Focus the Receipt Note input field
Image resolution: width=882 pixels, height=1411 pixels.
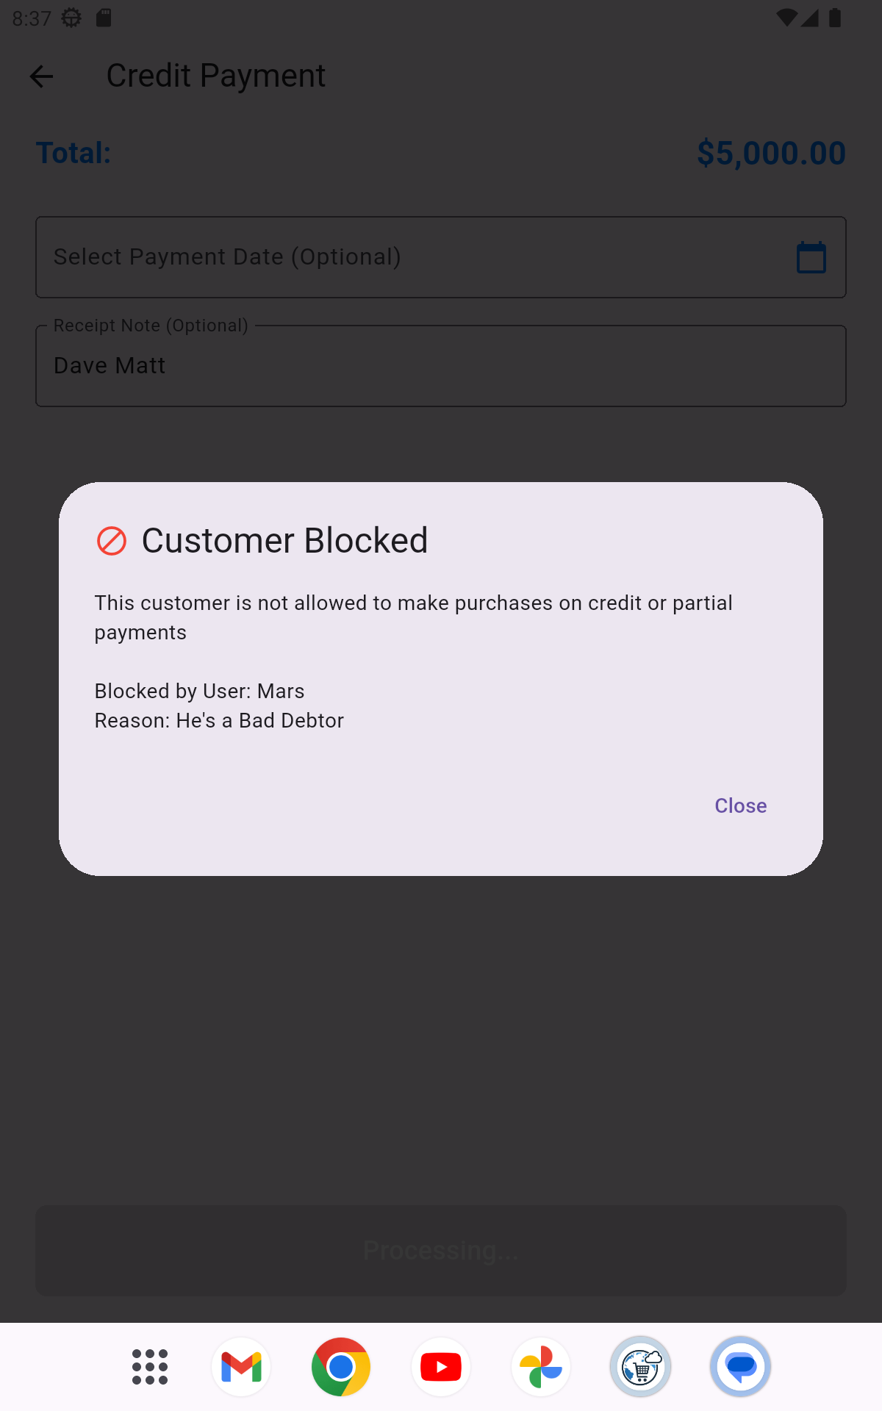pyautogui.click(x=441, y=366)
